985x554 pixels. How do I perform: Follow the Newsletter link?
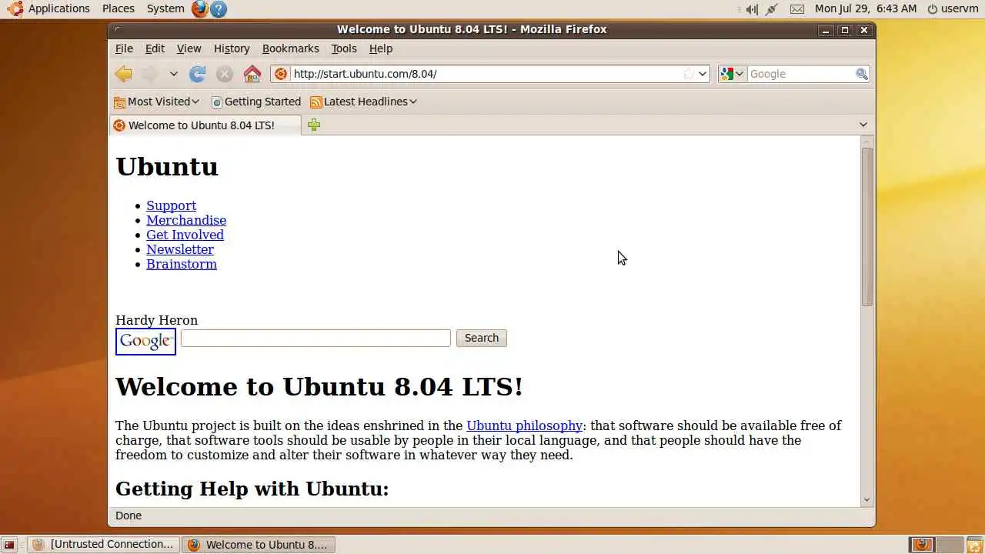pos(180,249)
